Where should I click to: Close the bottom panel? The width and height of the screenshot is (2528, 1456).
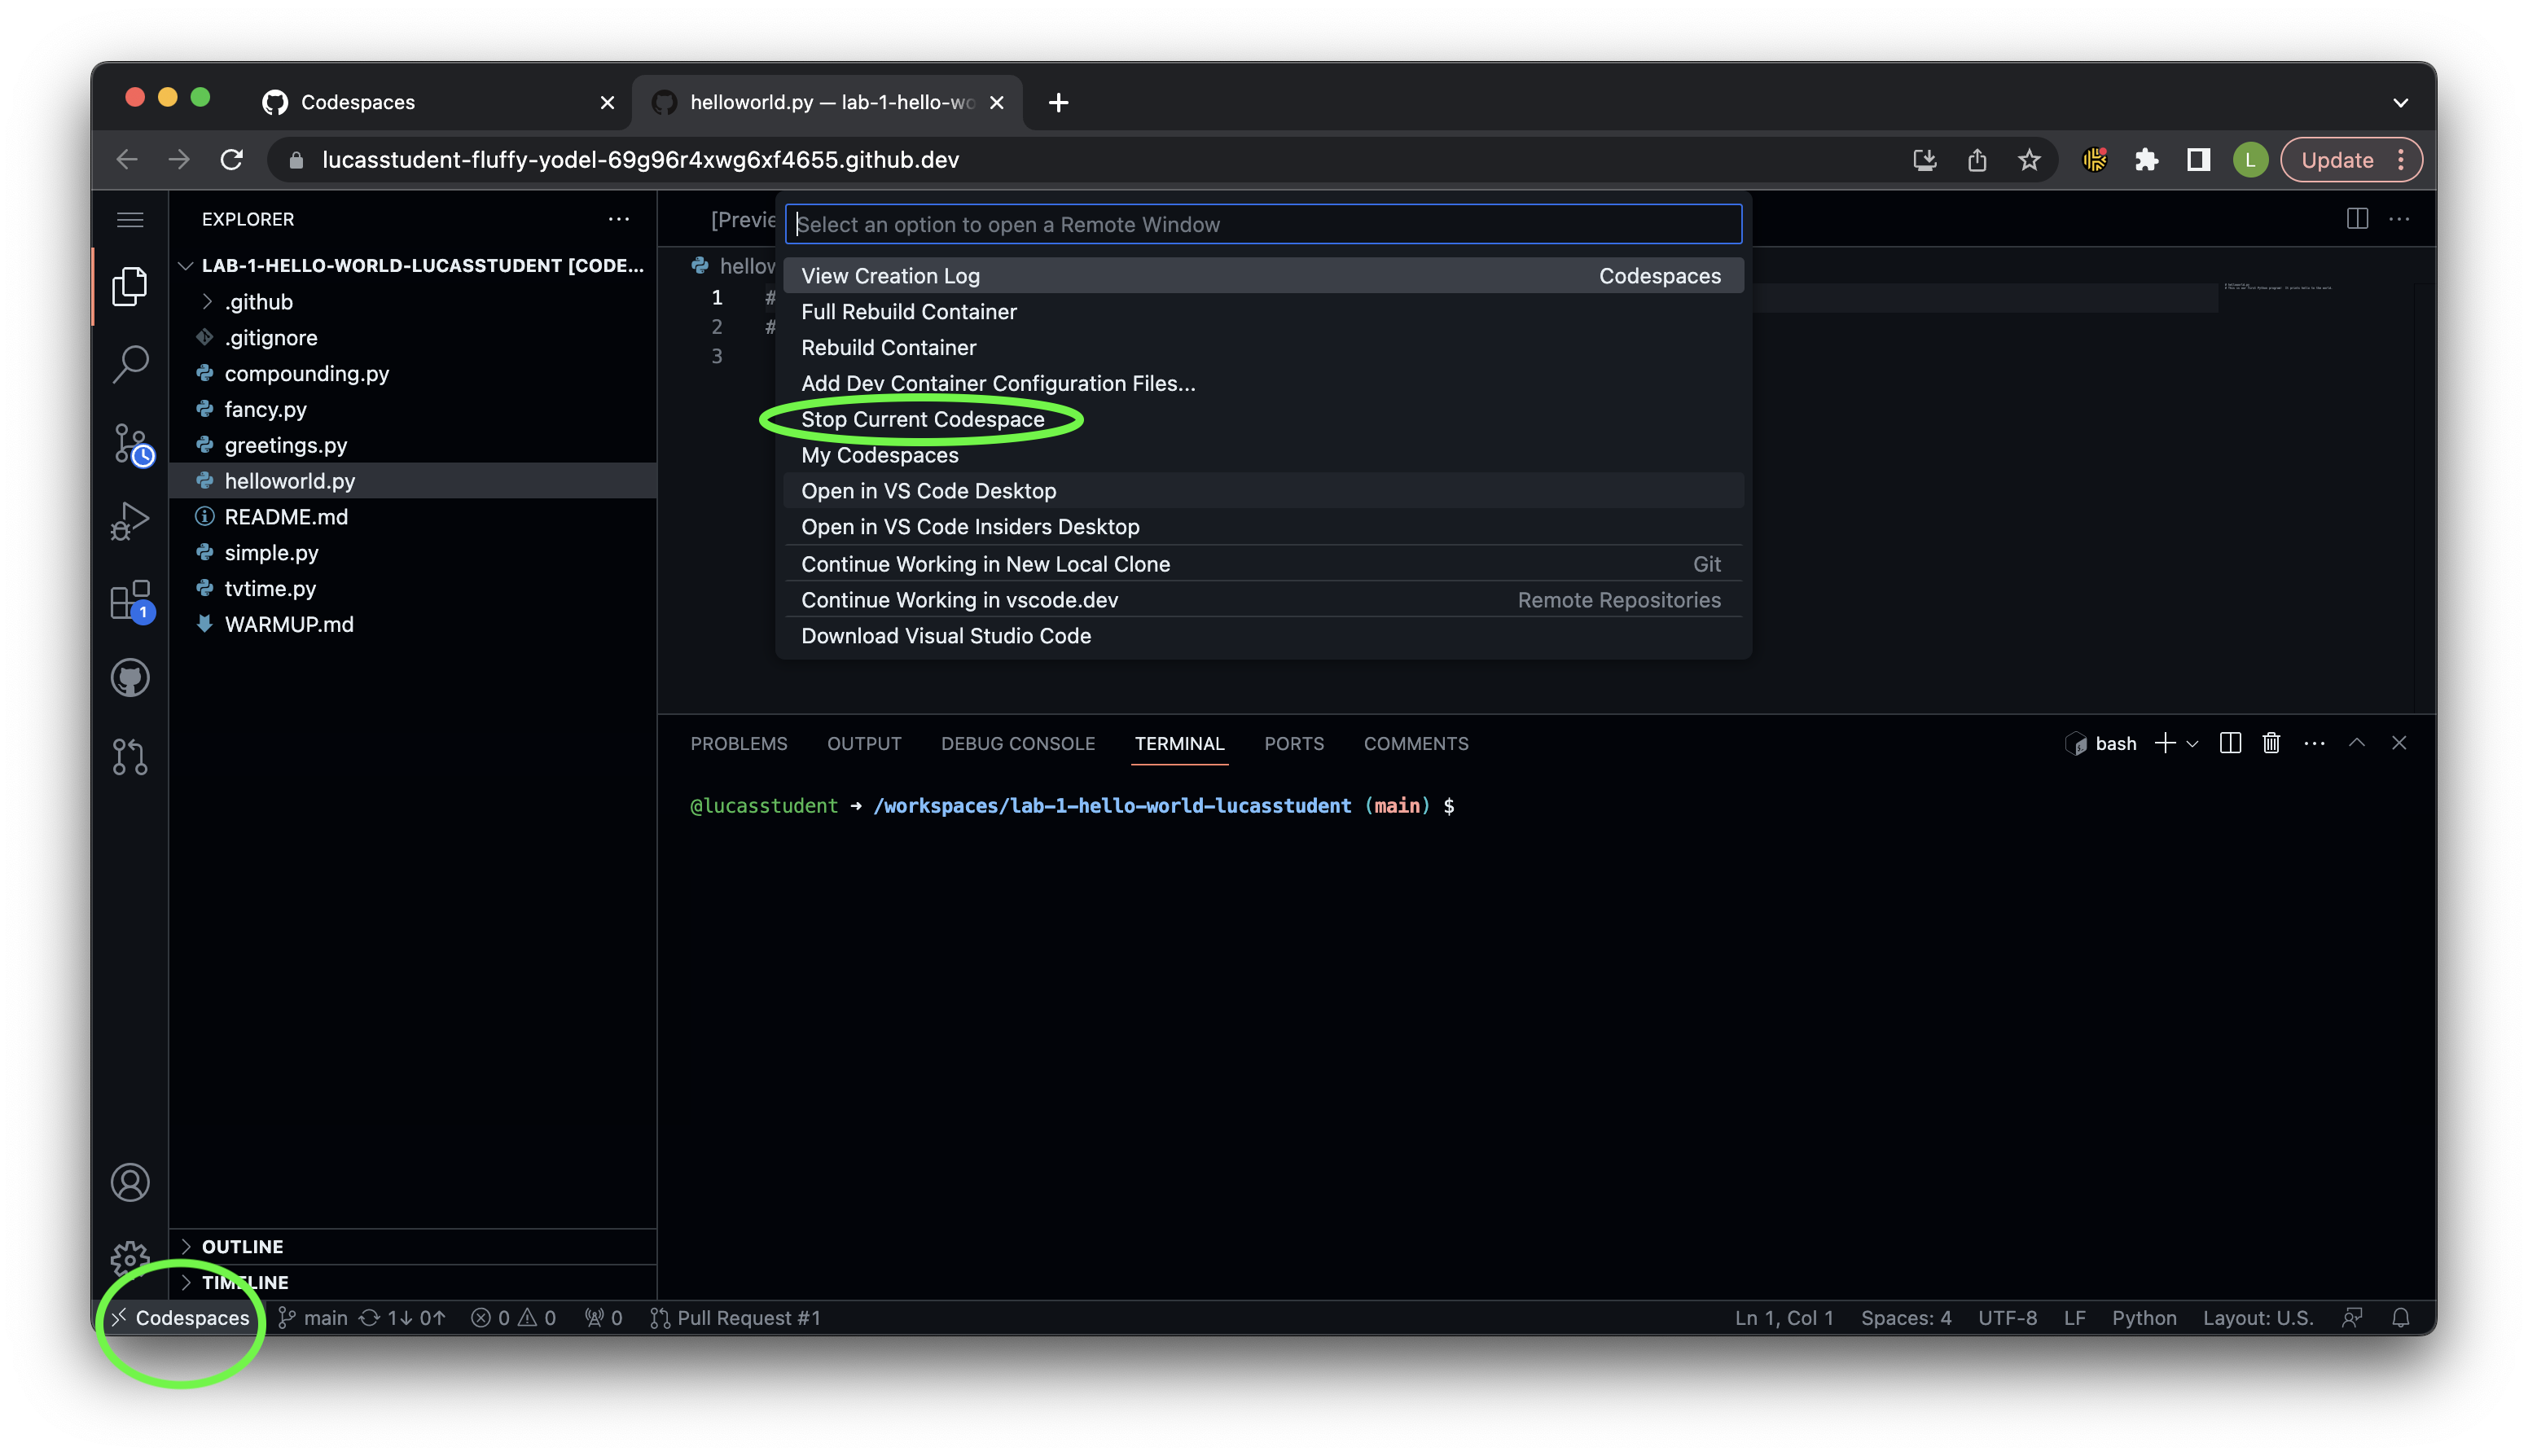[2399, 743]
